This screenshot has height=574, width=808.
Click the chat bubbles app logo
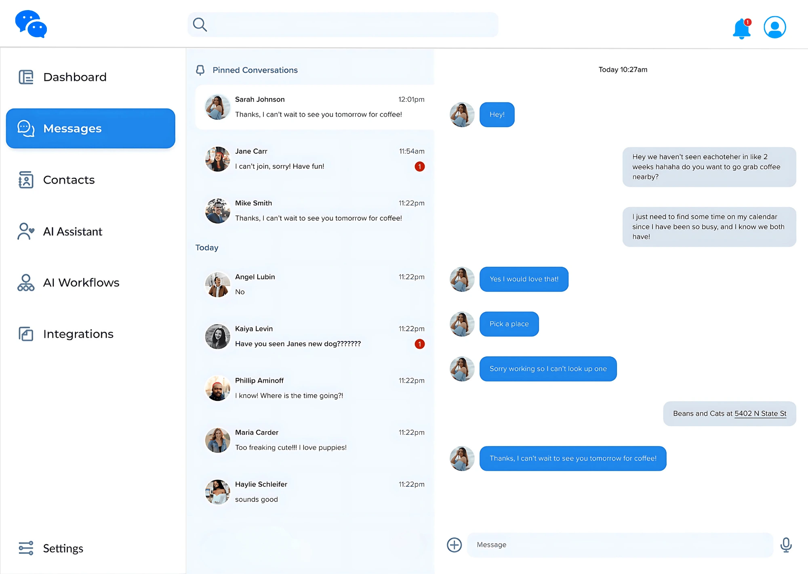pyautogui.click(x=31, y=24)
